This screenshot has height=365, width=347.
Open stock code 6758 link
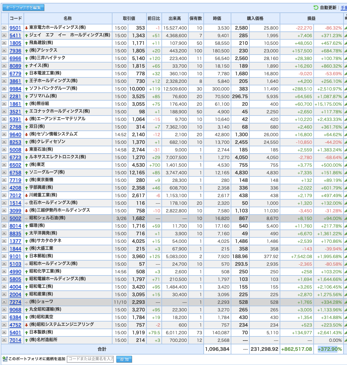(x=15, y=173)
